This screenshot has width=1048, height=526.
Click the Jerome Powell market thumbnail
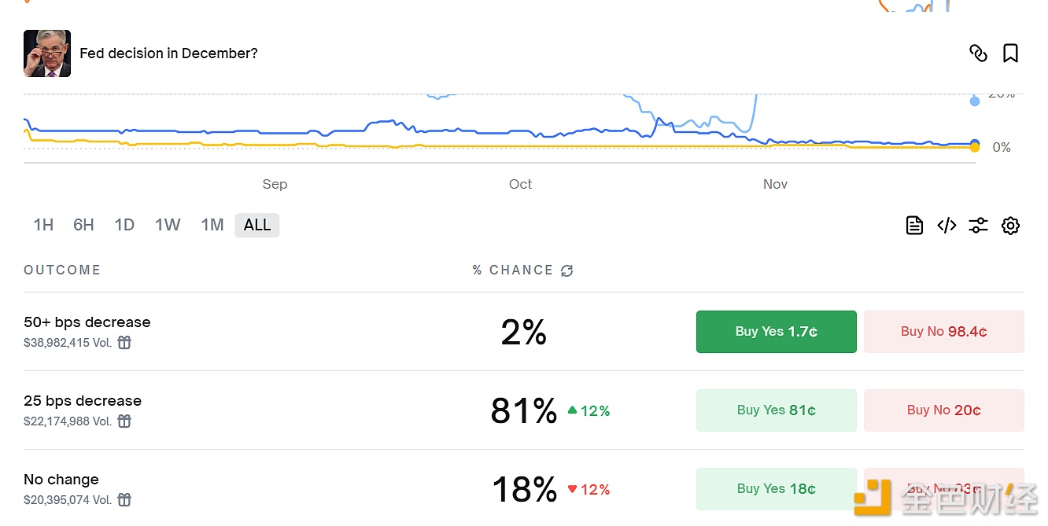[46, 53]
